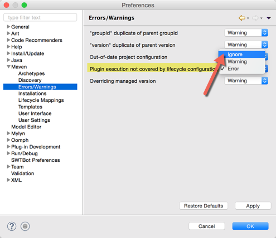Select the User Settings tree item
This screenshot has height=238, width=276.
(x=34, y=120)
